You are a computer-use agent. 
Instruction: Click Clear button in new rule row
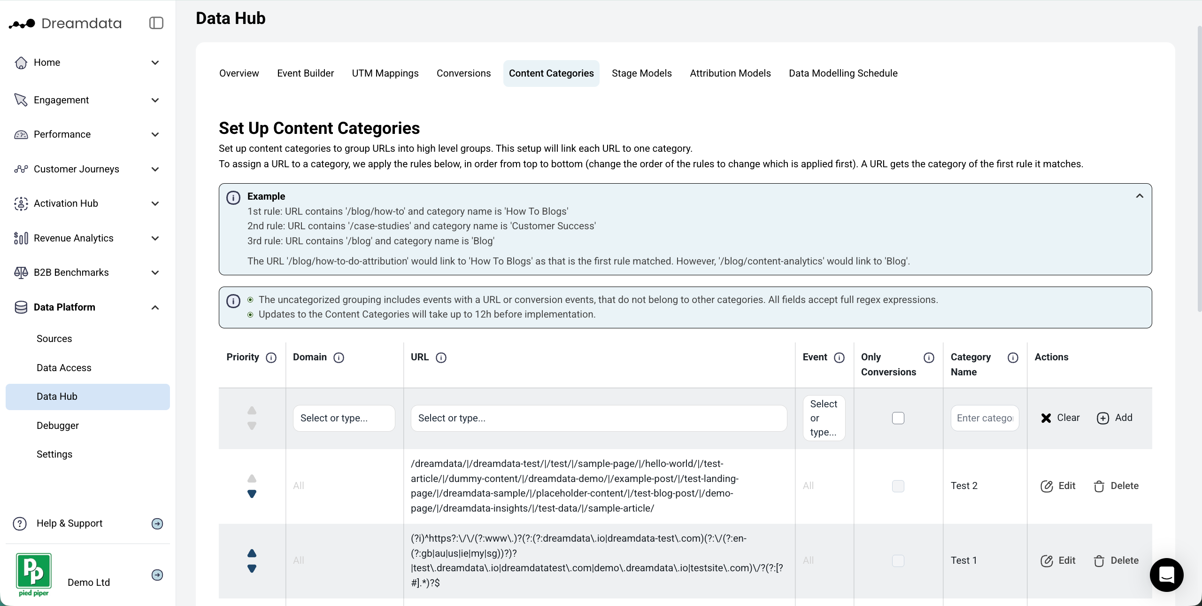click(x=1060, y=418)
